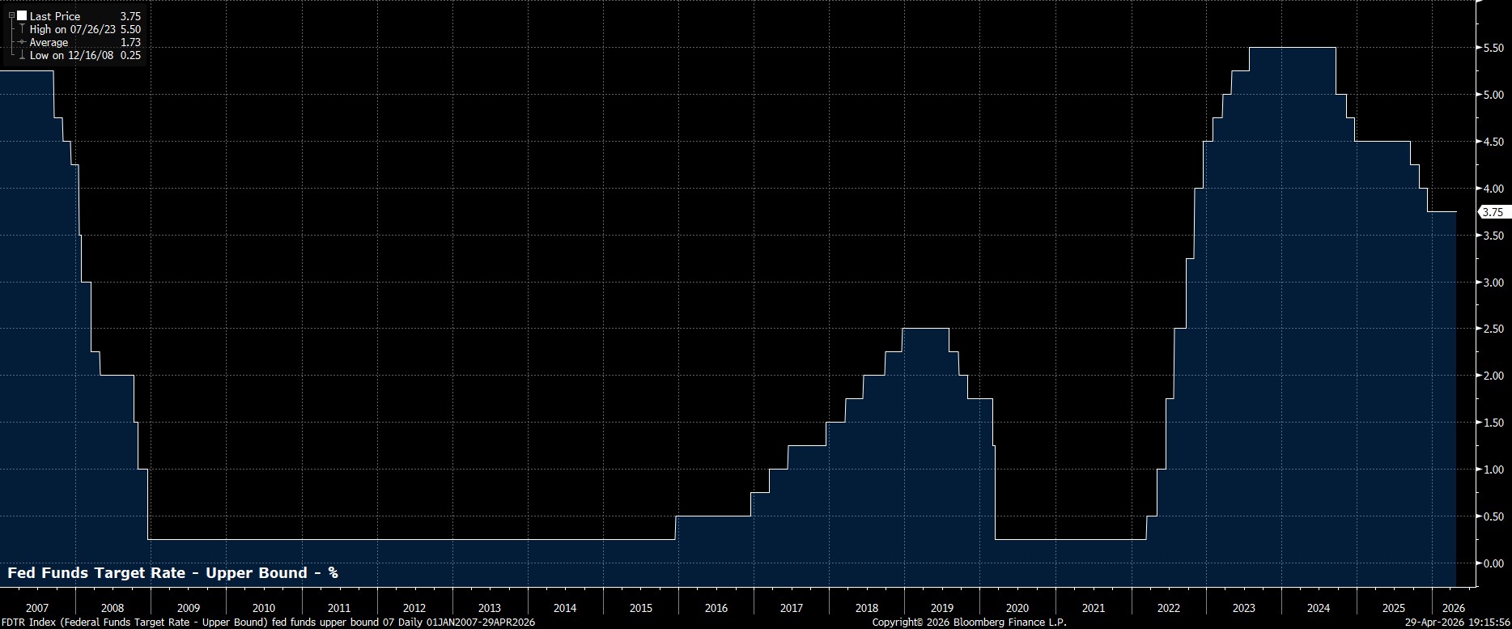Screen dimensions: 1512x629
Task: Click the white Last Price color swatch
Action: pyautogui.click(x=22, y=15)
